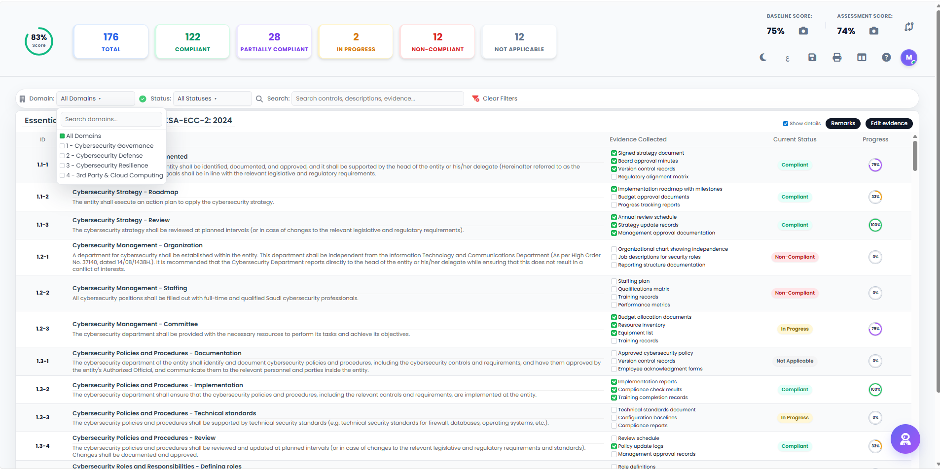The width and height of the screenshot is (940, 469).
Task: Click the Search controls input field
Action: [x=377, y=99]
